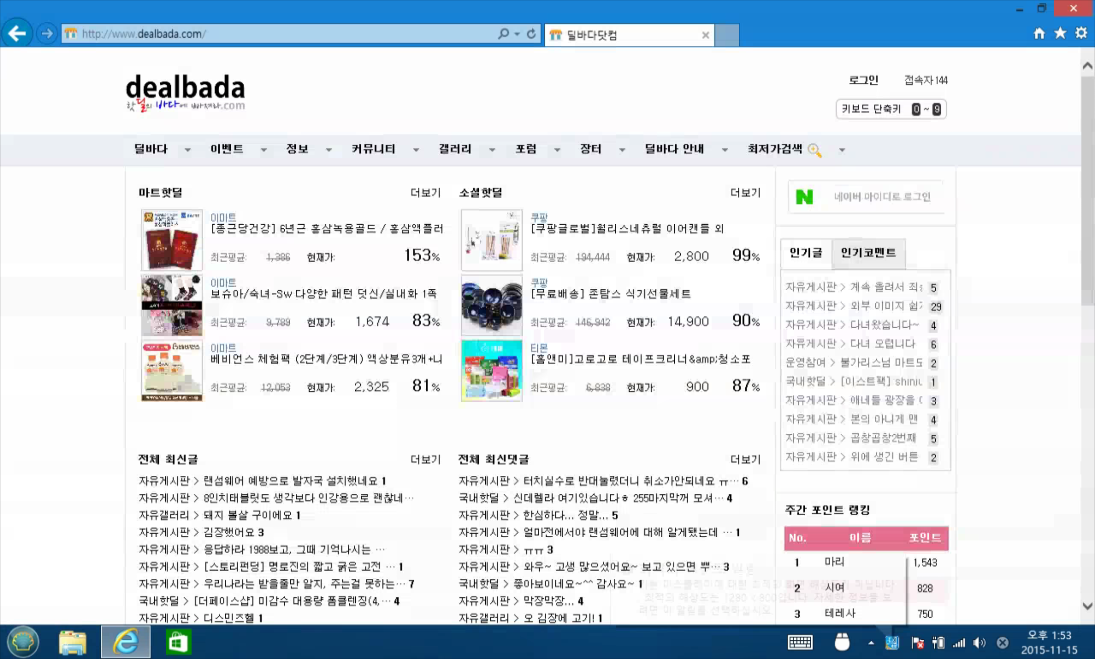Expand the 딜바다 menu dropdown arrow
Image resolution: width=1095 pixels, height=659 pixels.
(x=188, y=150)
